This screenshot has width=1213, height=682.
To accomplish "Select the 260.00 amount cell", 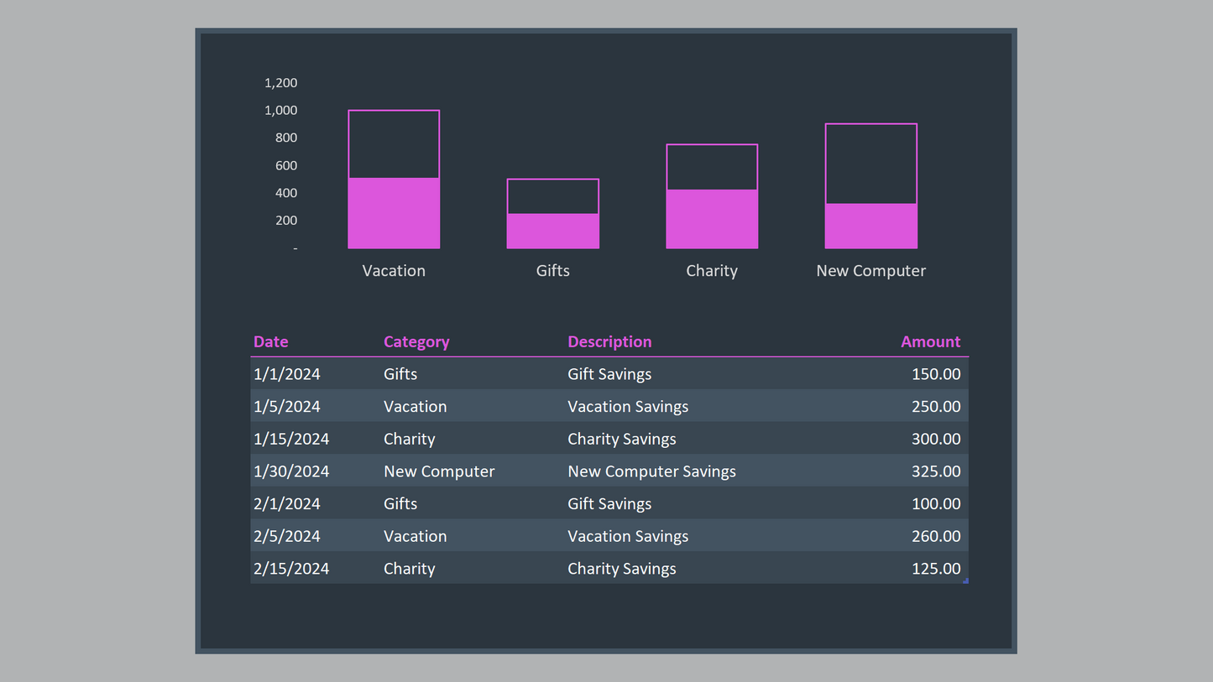I will pyautogui.click(x=936, y=536).
